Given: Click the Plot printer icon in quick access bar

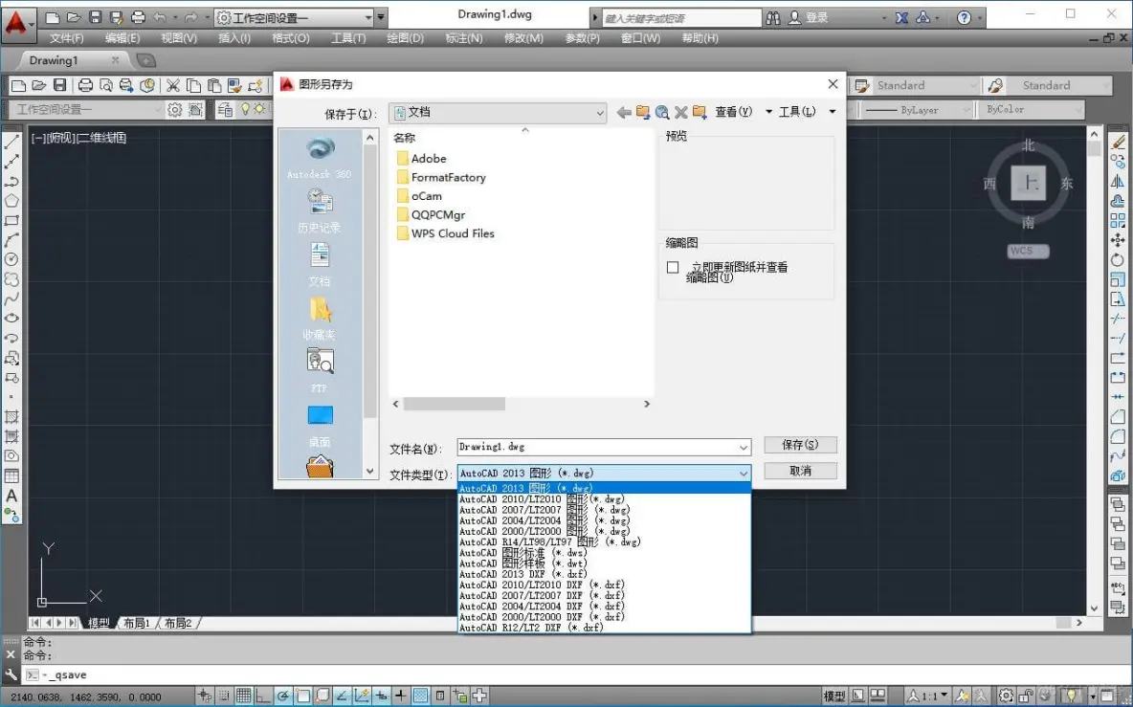Looking at the screenshot, I should pos(138,17).
